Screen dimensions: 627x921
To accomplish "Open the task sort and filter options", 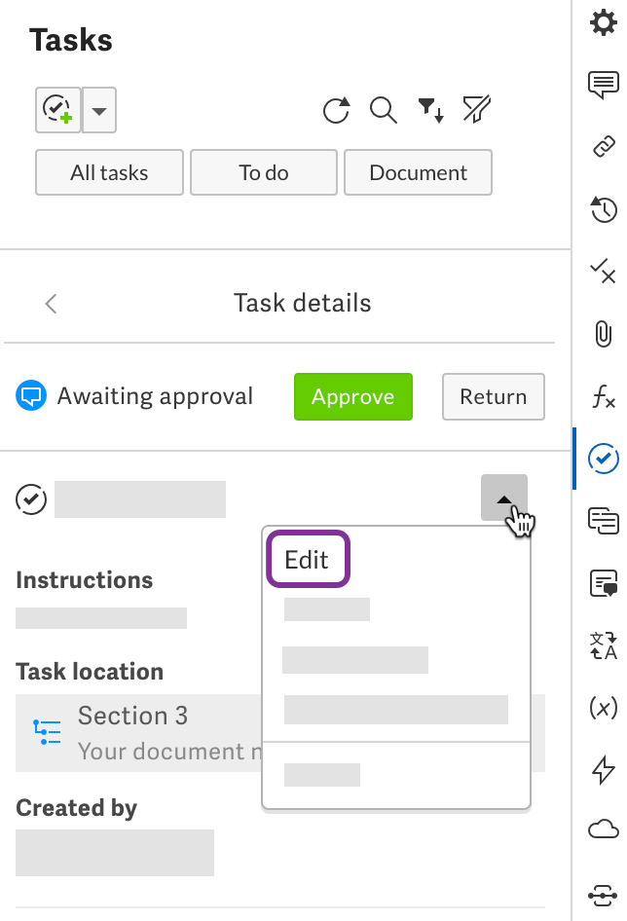I will click(x=431, y=111).
